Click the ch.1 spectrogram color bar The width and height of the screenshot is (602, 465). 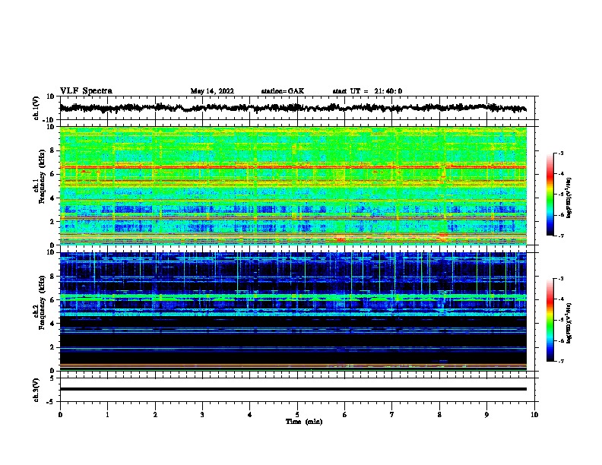click(x=550, y=195)
